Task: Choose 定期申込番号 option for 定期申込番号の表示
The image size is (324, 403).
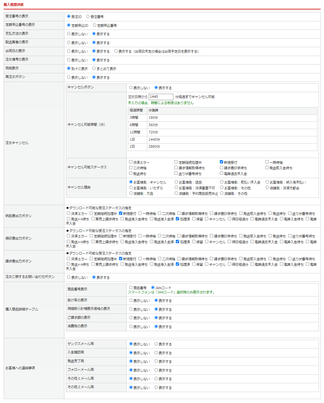Action: tap(94, 25)
